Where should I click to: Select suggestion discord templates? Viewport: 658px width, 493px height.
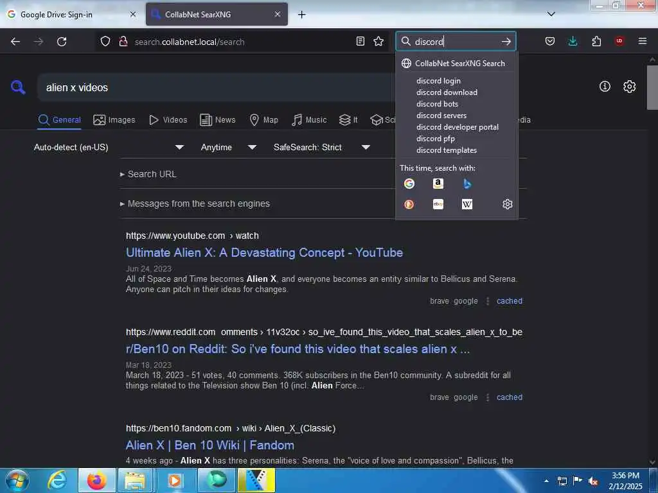point(446,150)
